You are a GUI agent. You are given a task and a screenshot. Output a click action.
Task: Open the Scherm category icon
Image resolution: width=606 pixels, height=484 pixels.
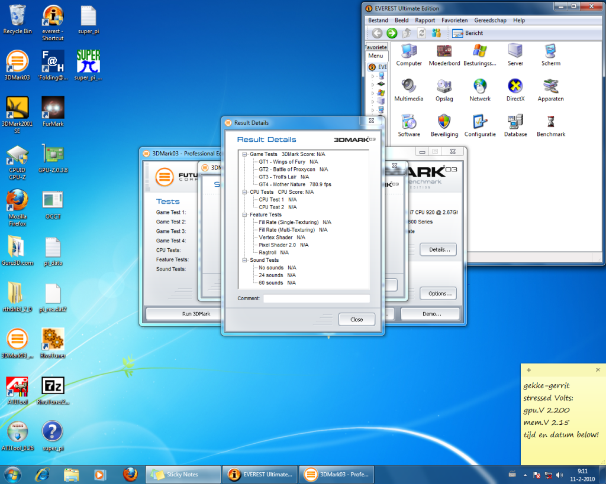click(551, 55)
